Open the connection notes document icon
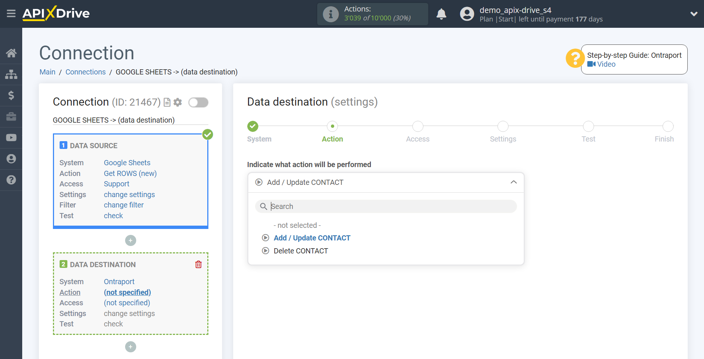Image resolution: width=704 pixels, height=359 pixels. [167, 102]
